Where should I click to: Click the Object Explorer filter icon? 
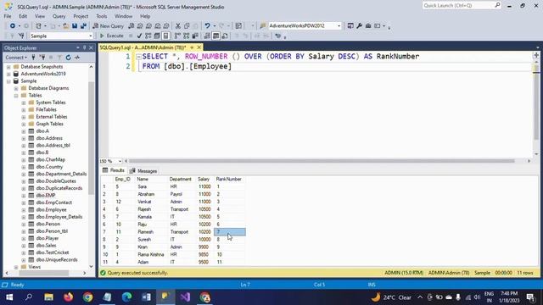pyautogui.click(x=59, y=58)
